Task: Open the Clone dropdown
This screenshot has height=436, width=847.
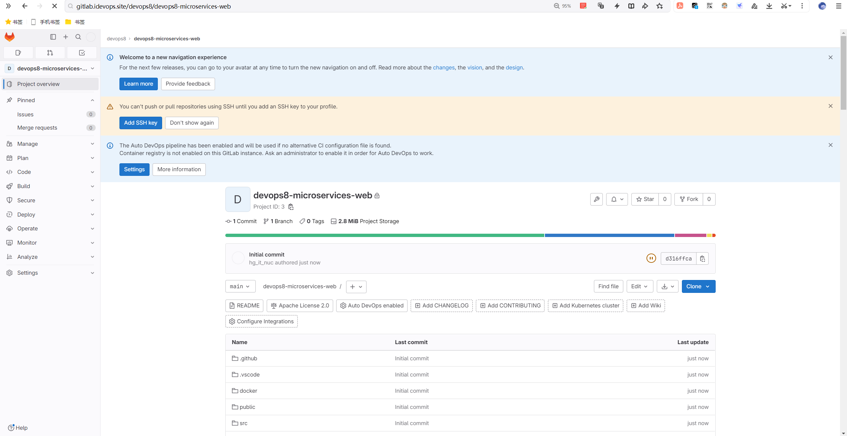Action: [698, 287]
